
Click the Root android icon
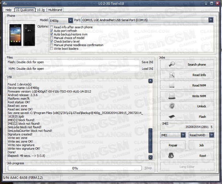pos(171,155)
